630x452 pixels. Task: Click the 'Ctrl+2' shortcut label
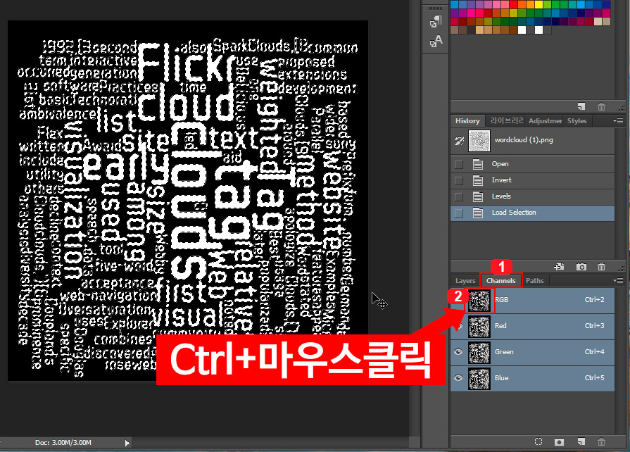click(x=595, y=300)
